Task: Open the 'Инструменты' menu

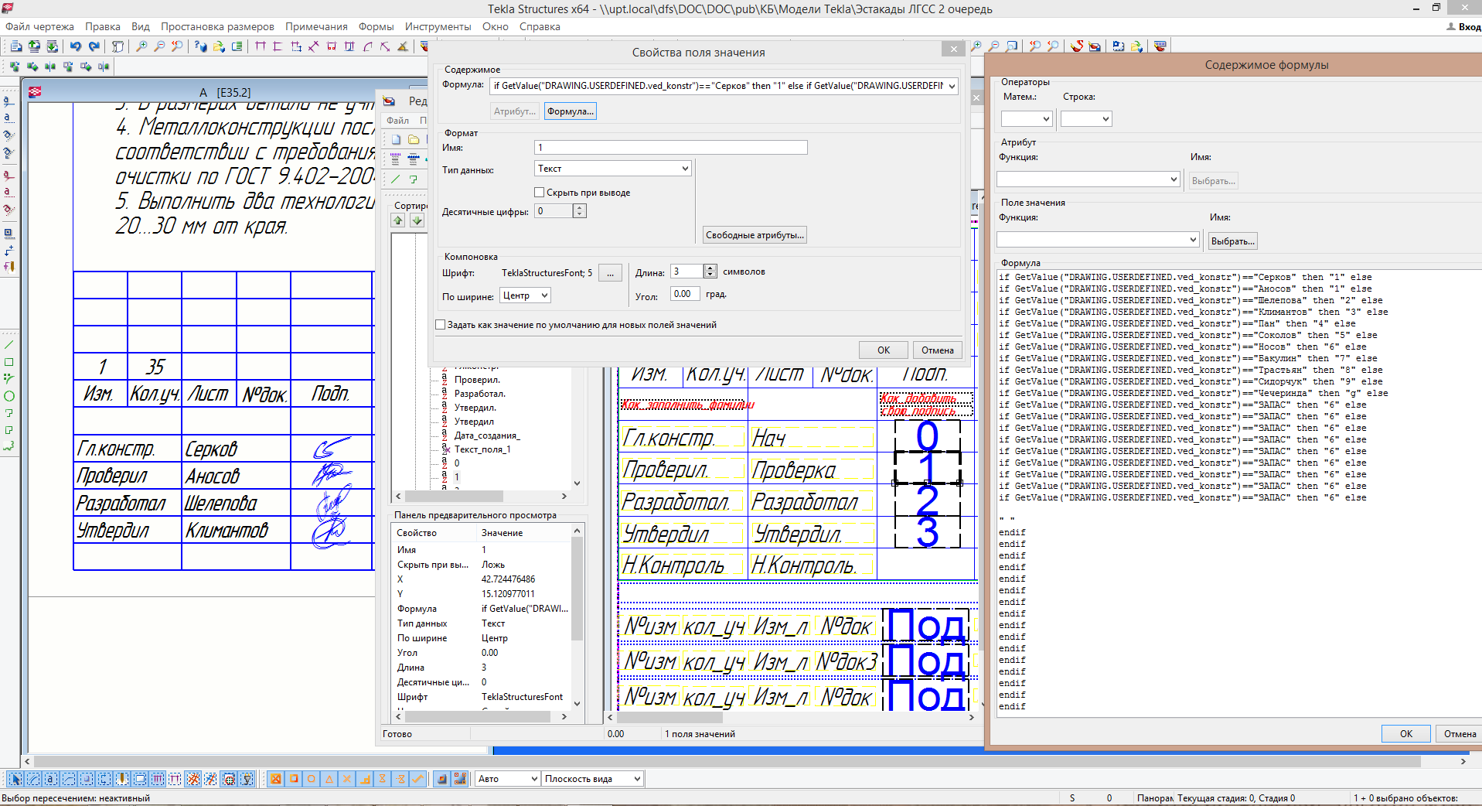Action: [438, 26]
